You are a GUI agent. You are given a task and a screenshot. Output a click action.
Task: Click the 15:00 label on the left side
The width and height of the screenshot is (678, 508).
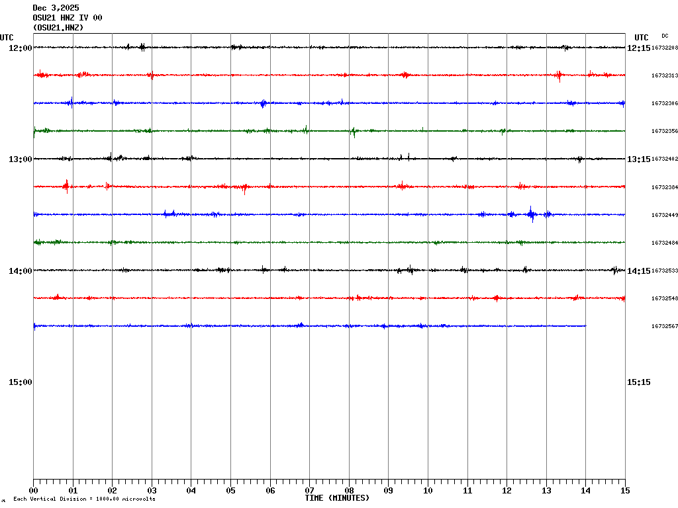coord(20,382)
